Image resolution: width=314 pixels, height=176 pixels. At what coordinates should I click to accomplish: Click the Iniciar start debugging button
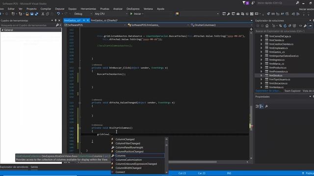tap(135, 14)
